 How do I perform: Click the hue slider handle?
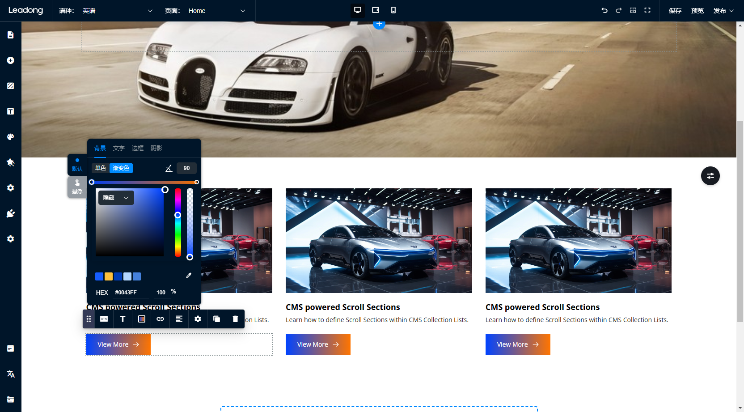pos(178,215)
